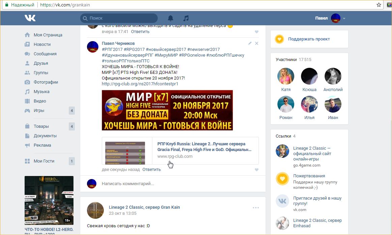Viewport: 392px width, 235px height.
Task: Open member Роман's avatar
Action: point(286,104)
